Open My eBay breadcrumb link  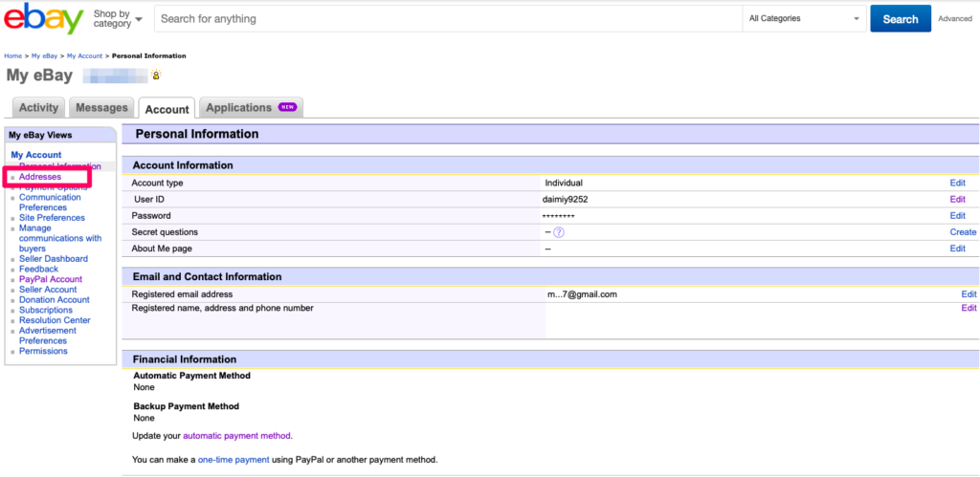[44, 56]
